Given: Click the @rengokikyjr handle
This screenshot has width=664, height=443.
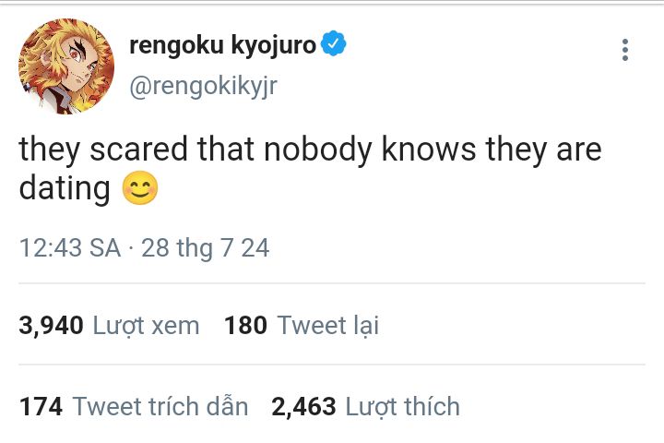Looking at the screenshot, I should click(203, 87).
